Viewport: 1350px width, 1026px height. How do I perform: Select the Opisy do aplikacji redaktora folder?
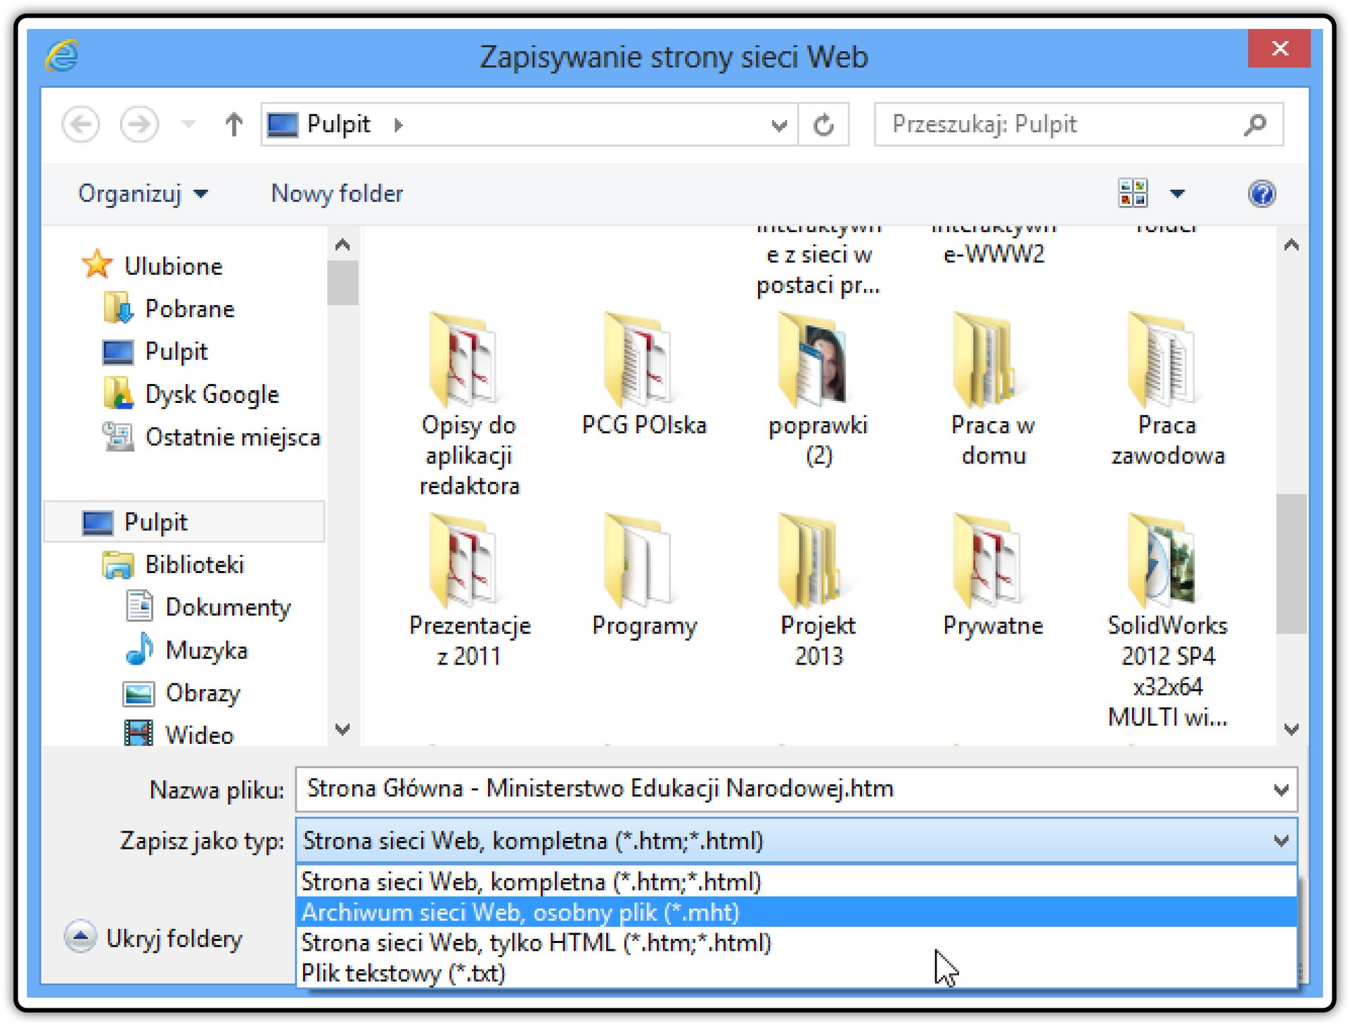click(469, 405)
